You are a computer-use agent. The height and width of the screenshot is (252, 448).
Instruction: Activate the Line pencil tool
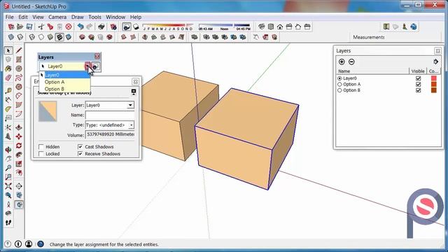coord(19,50)
